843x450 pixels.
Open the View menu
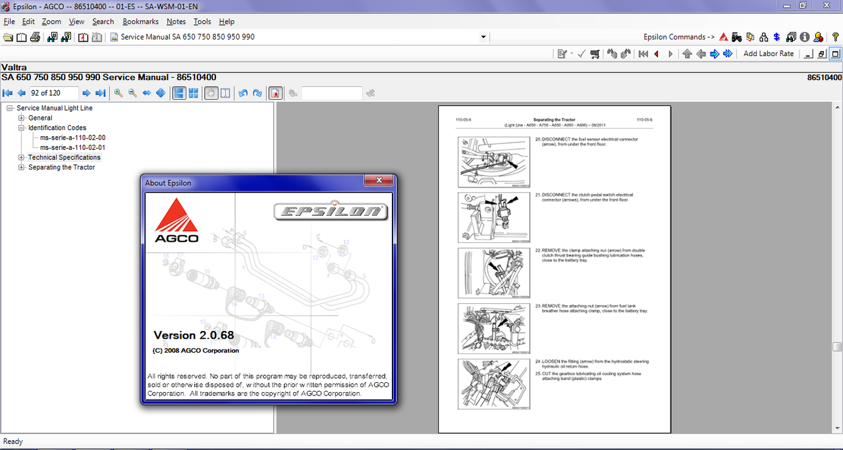76,22
